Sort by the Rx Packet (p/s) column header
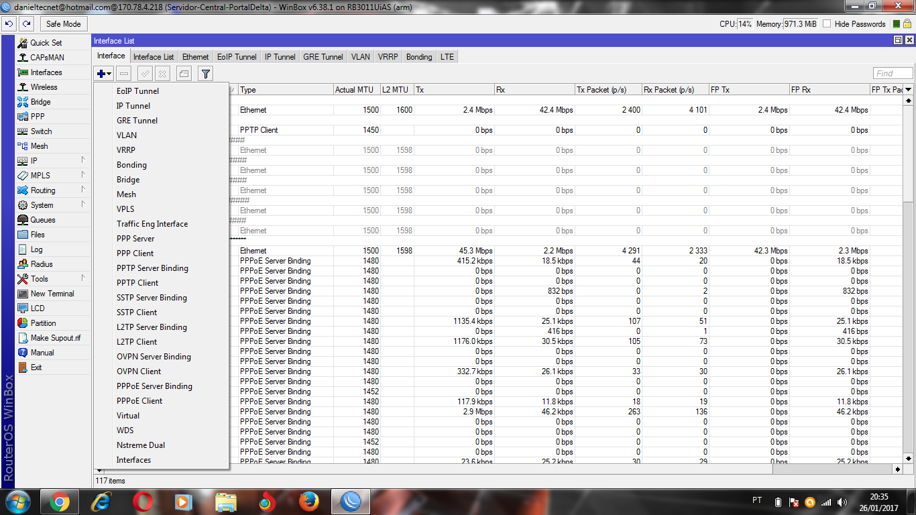The width and height of the screenshot is (916, 515). [675, 90]
